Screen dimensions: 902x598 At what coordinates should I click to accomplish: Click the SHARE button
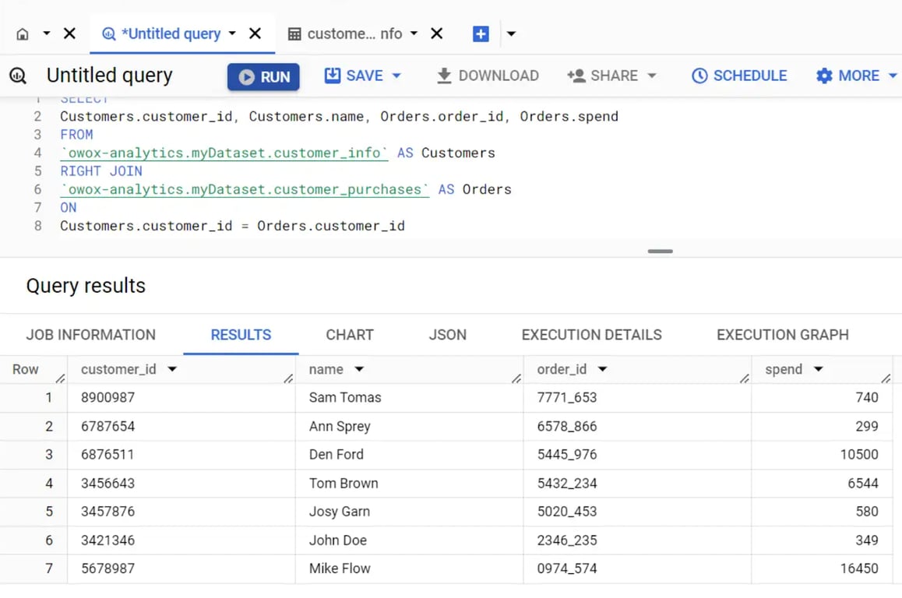coord(603,76)
